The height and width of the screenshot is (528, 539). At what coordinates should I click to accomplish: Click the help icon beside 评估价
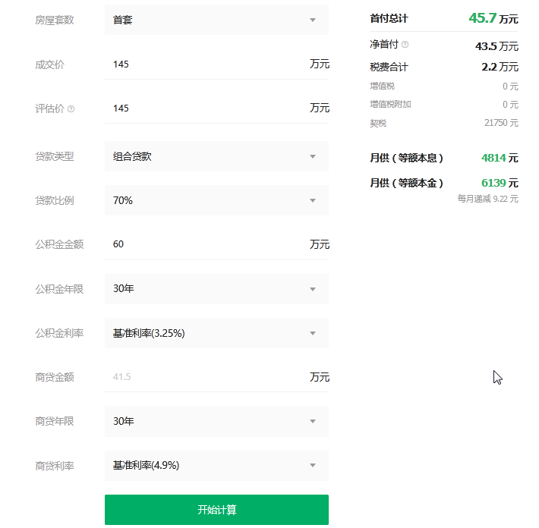[71, 109]
